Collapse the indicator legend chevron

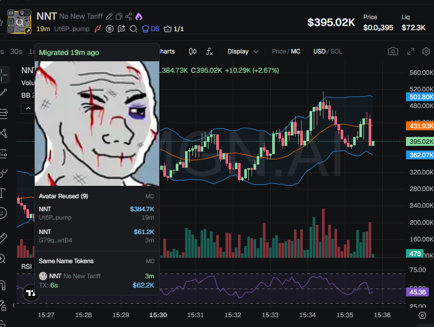click(27, 108)
